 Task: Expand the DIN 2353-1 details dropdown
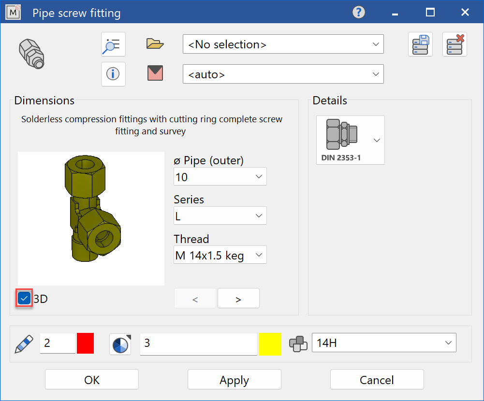click(351, 140)
